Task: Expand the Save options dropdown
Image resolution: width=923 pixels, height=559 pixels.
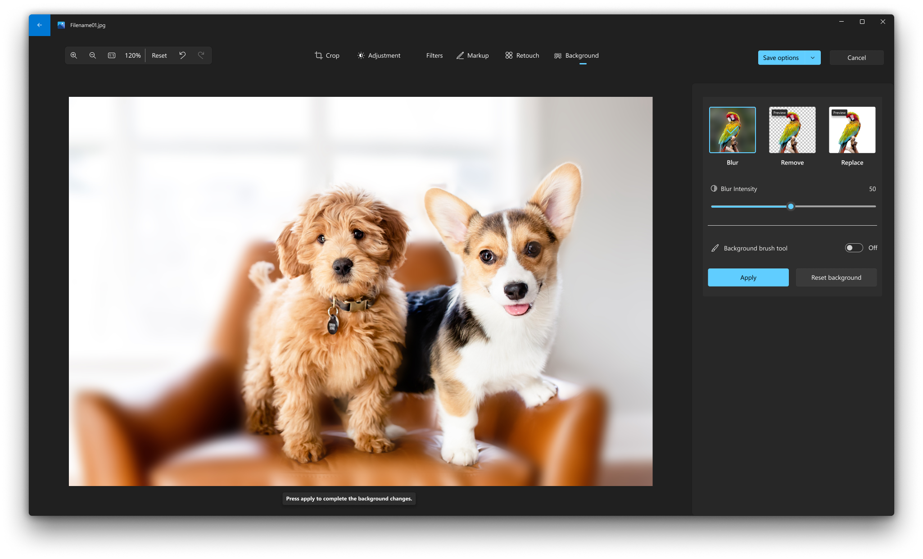Action: click(x=812, y=57)
